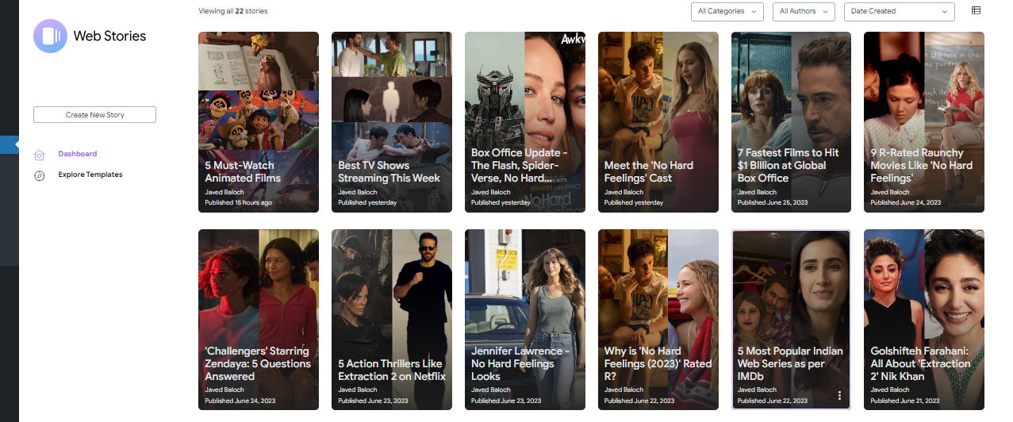This screenshot has height=422, width=1013.
Task: Open "Meet the 'No Hard Feelings' Cast" story
Action: pyautogui.click(x=658, y=122)
